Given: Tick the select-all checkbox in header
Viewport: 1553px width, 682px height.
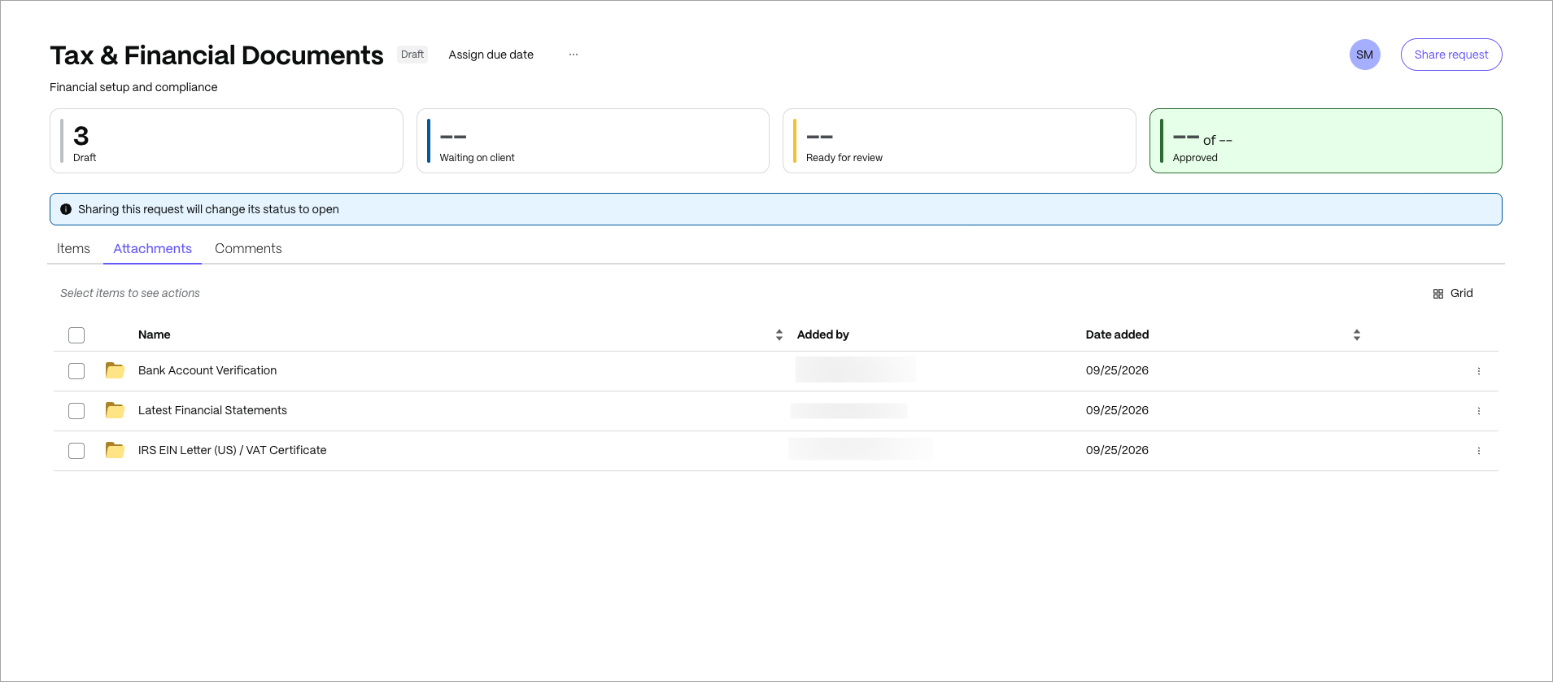Looking at the screenshot, I should coord(76,335).
